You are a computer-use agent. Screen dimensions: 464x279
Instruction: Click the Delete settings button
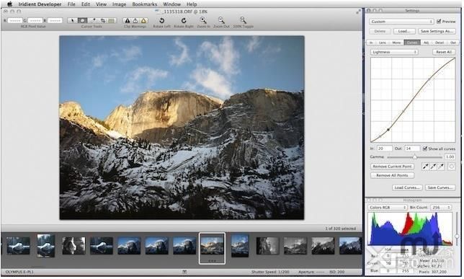[380, 31]
